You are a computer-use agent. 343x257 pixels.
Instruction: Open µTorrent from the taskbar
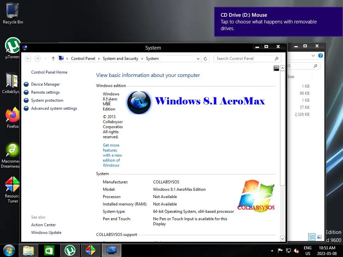[70, 250]
